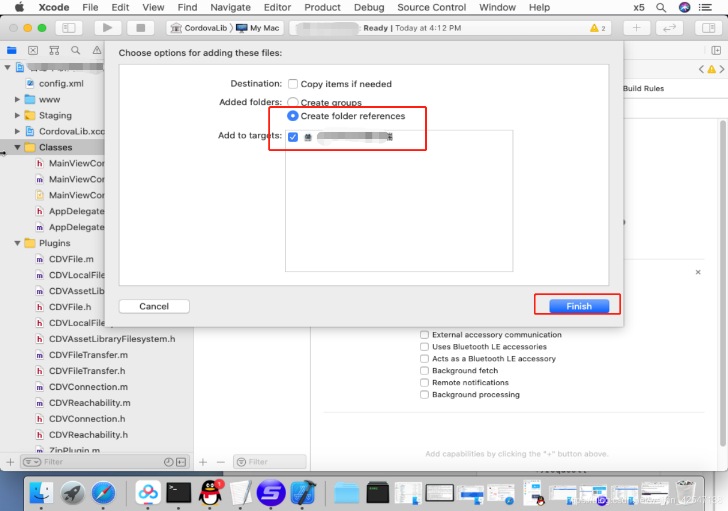Click the recent files clock filter icon

(168, 462)
